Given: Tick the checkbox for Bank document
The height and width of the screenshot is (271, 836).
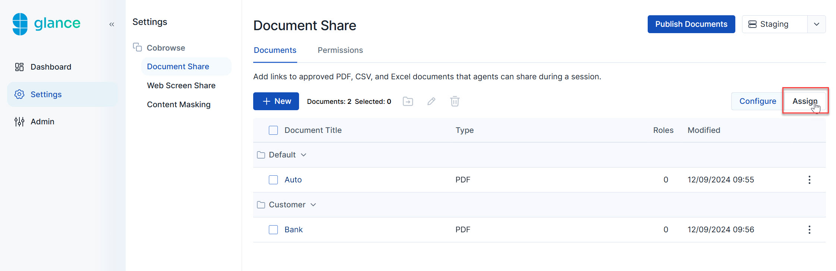Looking at the screenshot, I should [273, 230].
